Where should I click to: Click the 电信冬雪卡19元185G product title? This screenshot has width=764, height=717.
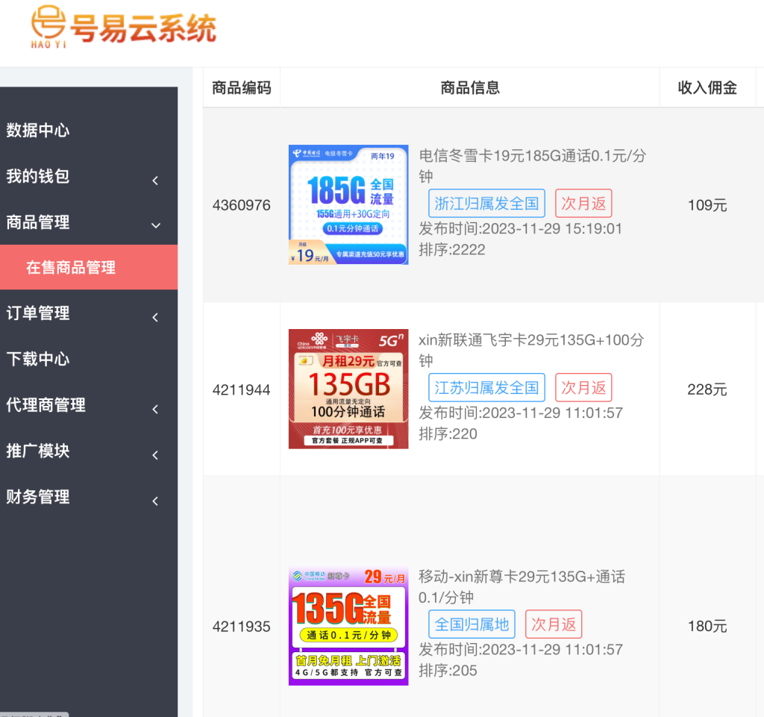point(532,157)
